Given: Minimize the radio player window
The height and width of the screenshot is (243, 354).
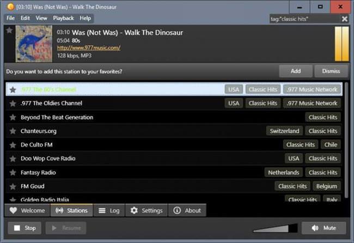Looking at the screenshot, I should pyautogui.click(x=300, y=7).
